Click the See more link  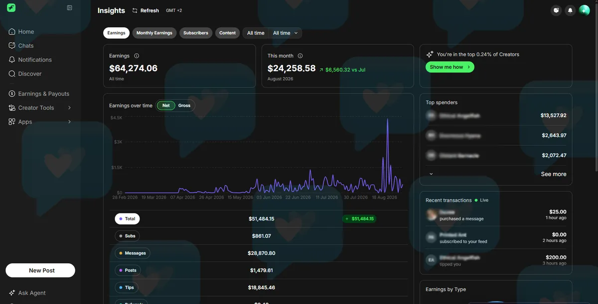pos(554,174)
